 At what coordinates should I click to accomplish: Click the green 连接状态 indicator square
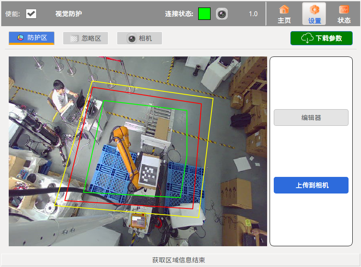coord(204,14)
